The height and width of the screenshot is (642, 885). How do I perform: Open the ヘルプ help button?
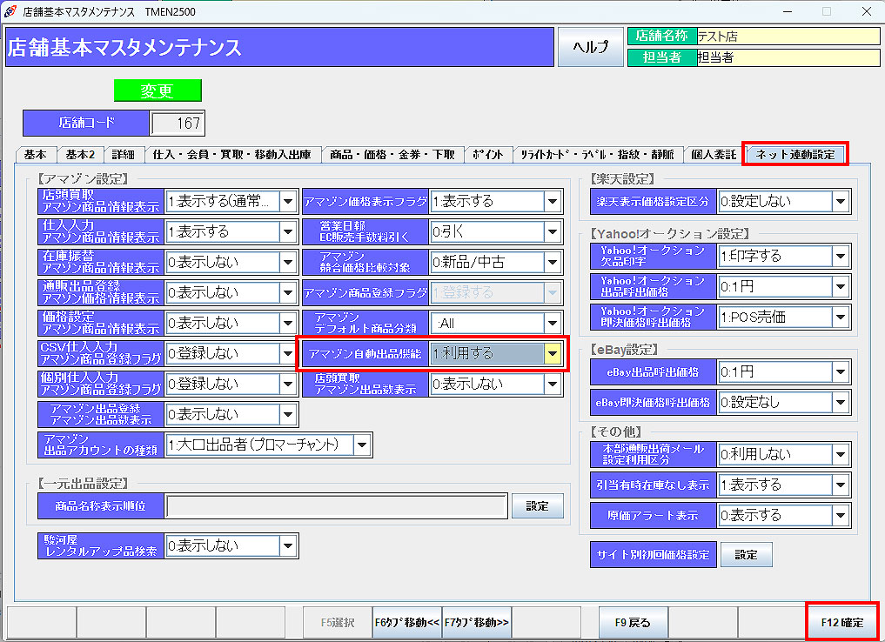coord(590,47)
